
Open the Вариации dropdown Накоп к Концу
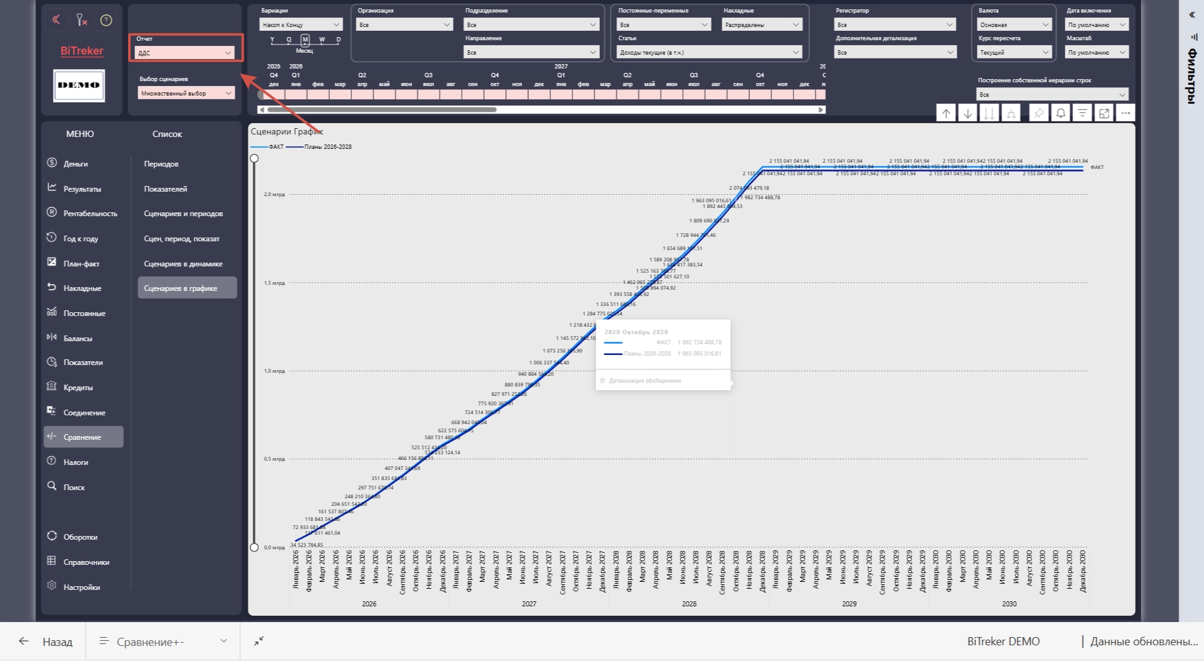click(301, 25)
